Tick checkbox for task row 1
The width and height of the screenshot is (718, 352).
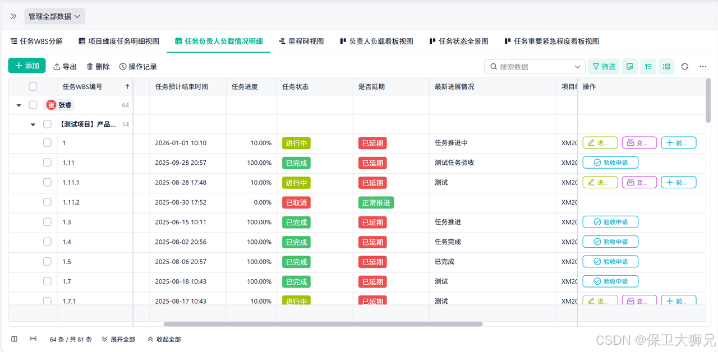[x=47, y=143]
